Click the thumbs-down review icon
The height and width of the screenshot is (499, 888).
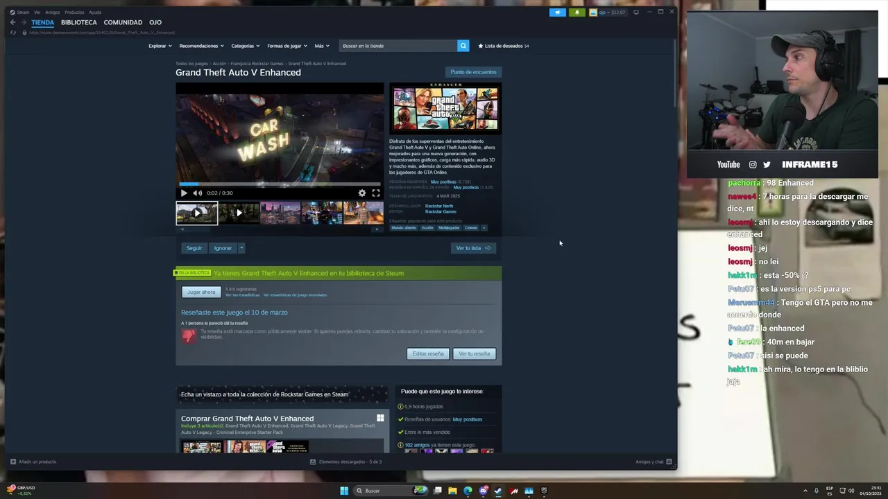(x=189, y=335)
